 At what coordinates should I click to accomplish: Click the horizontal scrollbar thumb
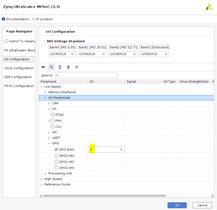(105, 196)
